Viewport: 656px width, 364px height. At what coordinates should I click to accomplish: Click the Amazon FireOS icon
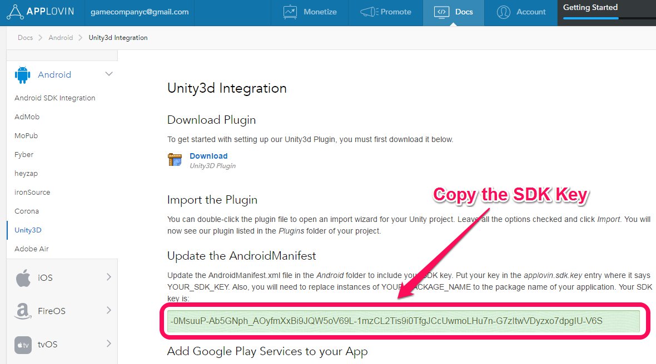pos(23,311)
